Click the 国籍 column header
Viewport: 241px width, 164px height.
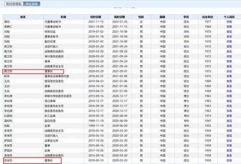coord(163,17)
